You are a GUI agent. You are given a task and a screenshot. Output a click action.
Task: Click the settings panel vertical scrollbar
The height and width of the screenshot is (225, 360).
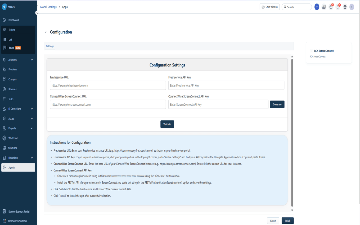(x=292, y=132)
